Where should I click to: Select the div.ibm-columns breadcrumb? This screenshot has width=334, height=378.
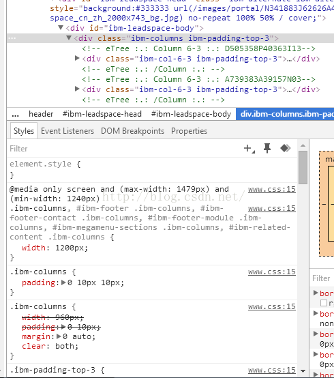(285, 114)
